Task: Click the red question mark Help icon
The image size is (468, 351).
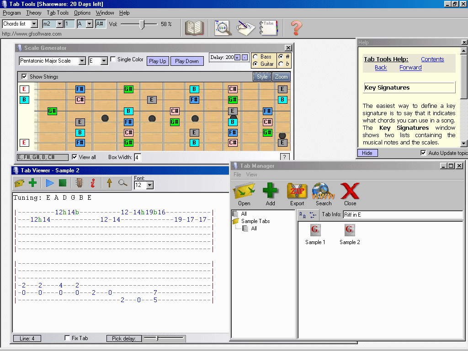Action: tap(295, 28)
